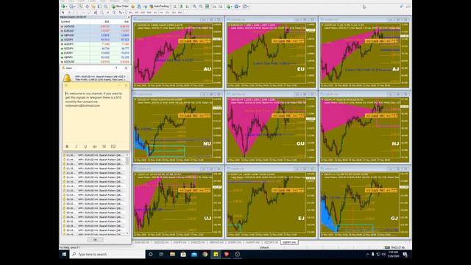Image resolution: width=471 pixels, height=265 pixels.
Task: Switch to bar chart display icon
Action: tap(174, 7)
